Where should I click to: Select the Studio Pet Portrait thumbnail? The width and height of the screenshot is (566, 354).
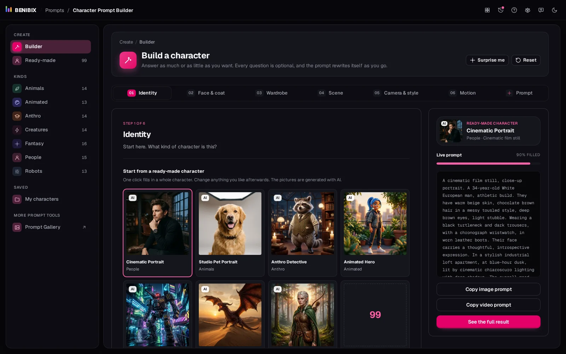(x=230, y=223)
